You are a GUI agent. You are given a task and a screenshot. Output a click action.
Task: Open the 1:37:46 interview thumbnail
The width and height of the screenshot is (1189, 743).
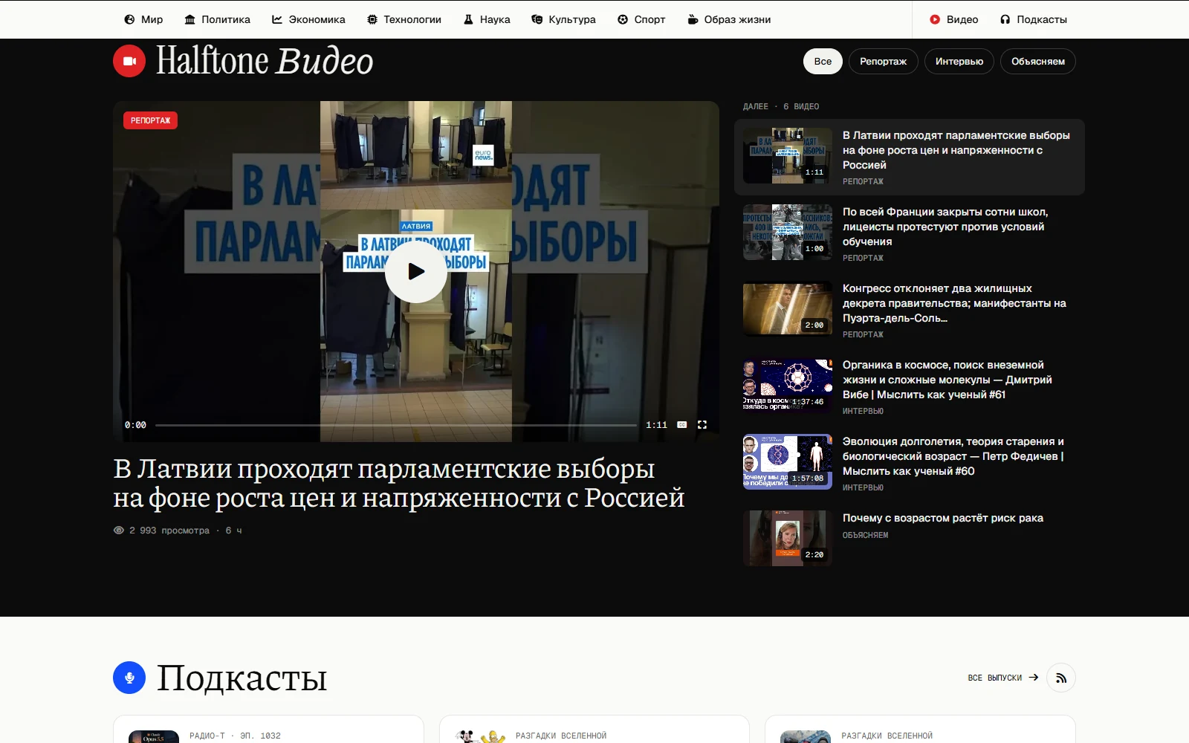788,386
